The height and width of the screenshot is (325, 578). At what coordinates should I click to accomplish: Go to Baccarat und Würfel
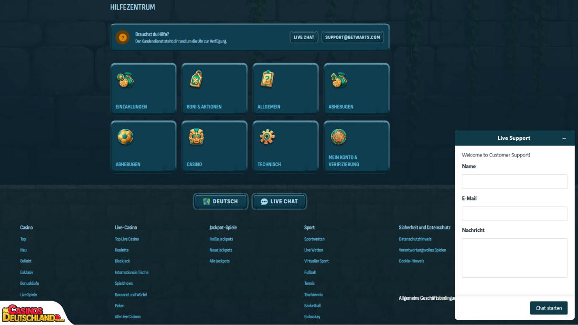click(x=131, y=295)
